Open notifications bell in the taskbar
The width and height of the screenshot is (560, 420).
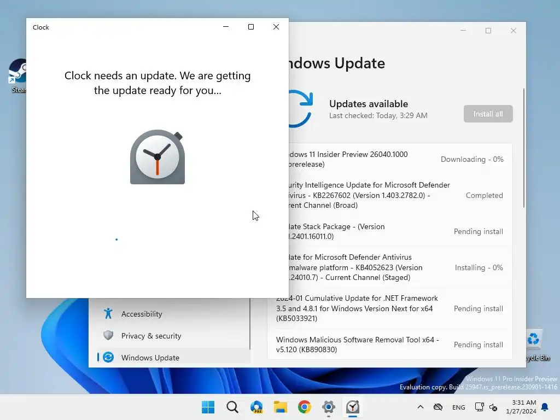545,407
